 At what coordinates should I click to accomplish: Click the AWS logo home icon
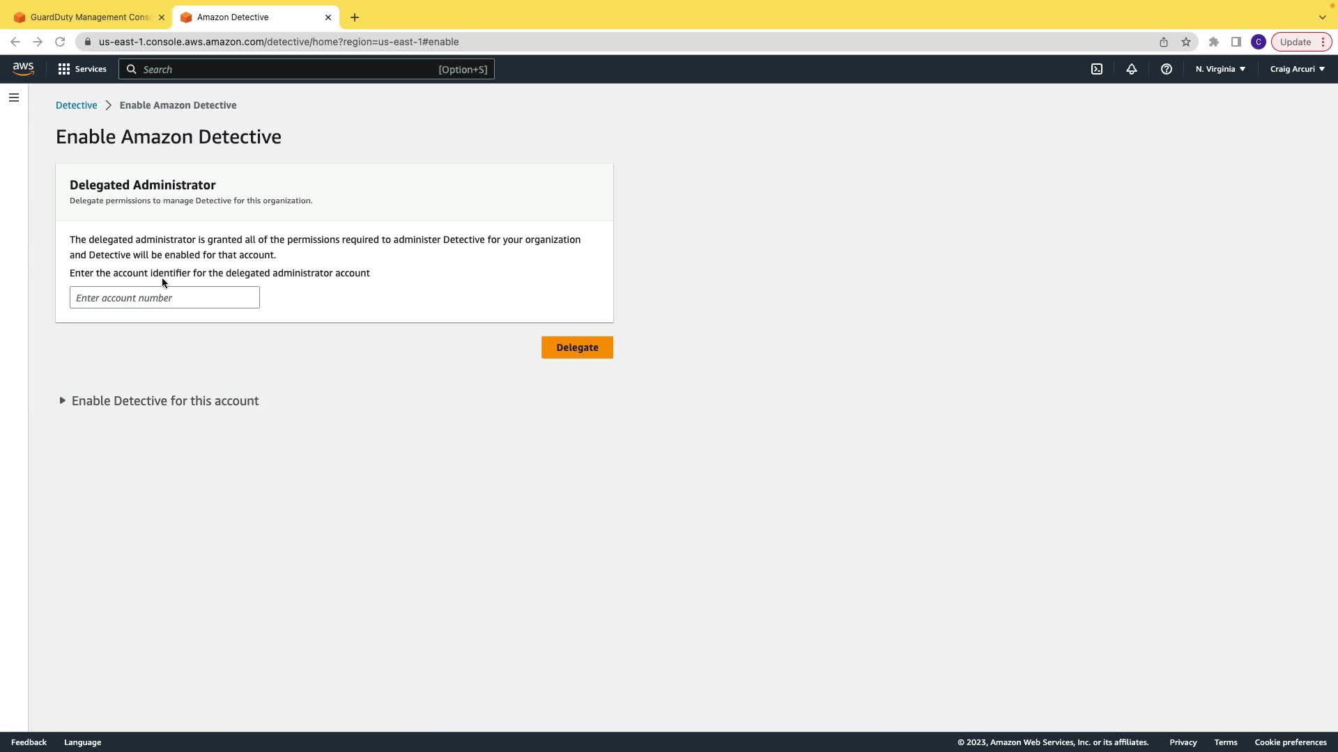tap(23, 69)
